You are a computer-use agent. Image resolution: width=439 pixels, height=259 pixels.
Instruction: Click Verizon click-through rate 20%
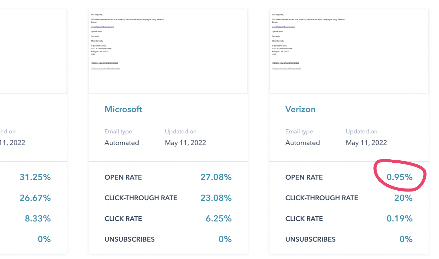coord(403,198)
